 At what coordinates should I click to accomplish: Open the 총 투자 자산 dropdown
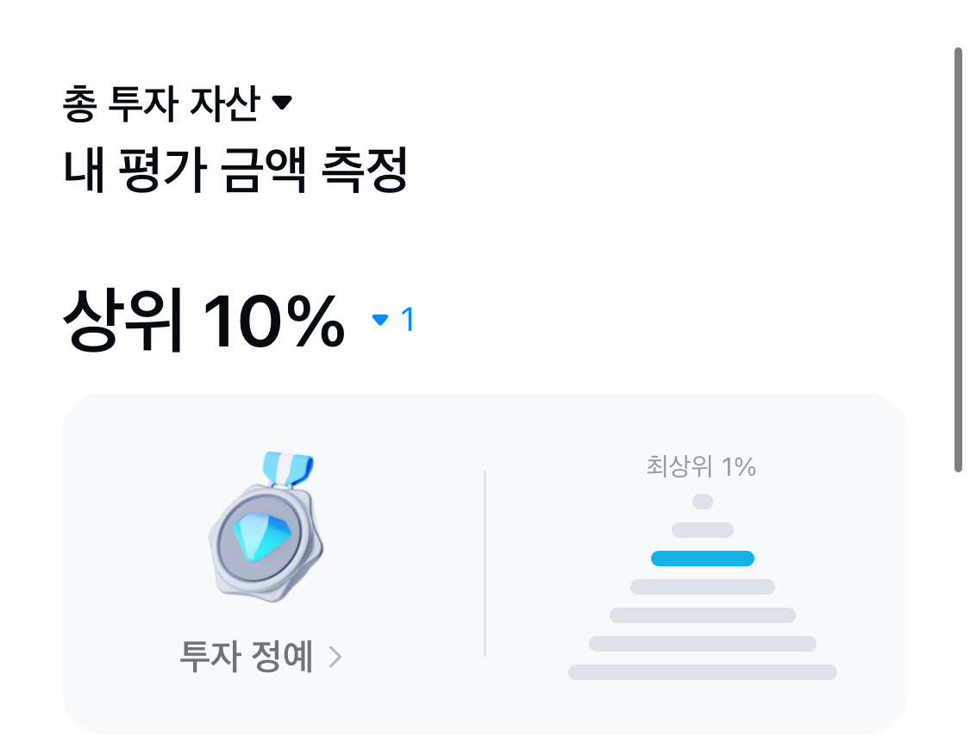tap(160, 104)
